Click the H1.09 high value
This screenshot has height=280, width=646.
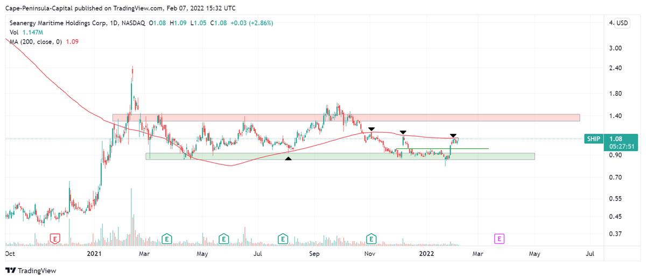point(178,23)
